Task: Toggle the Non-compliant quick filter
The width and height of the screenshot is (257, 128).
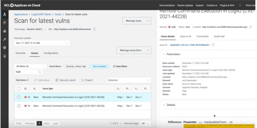Action: coord(100,66)
